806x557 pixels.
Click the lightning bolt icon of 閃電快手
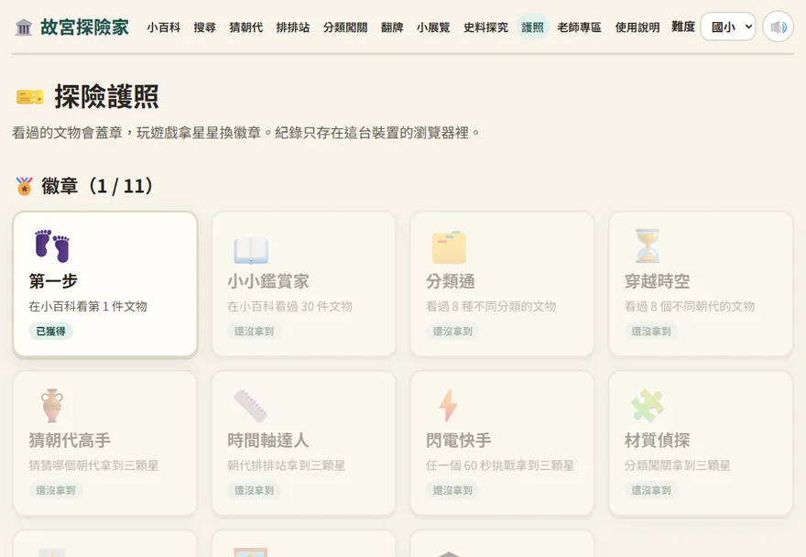[x=448, y=406]
